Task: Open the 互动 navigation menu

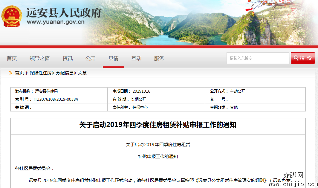Action: 136,59
